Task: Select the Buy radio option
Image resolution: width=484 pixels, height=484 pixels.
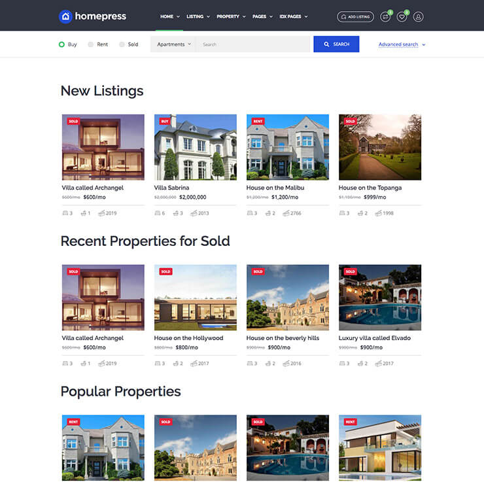Action: (x=61, y=44)
